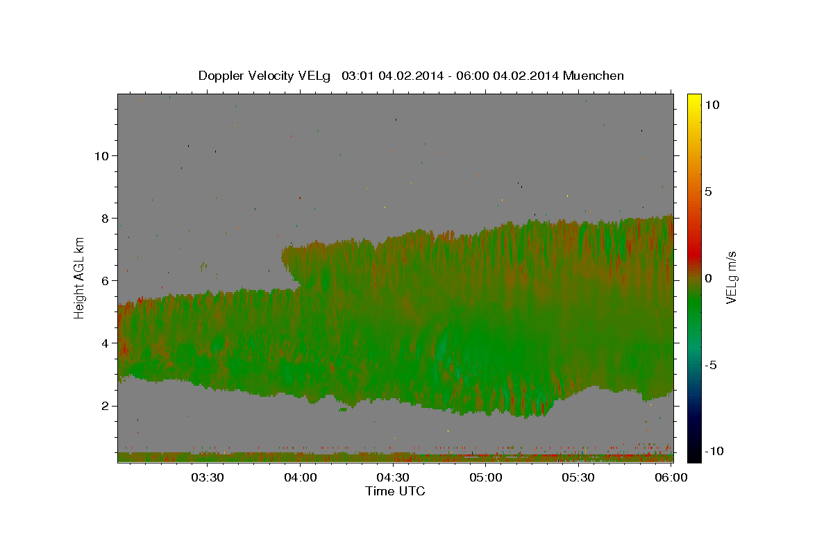Click the 04:00 time tick label

pos(301,478)
